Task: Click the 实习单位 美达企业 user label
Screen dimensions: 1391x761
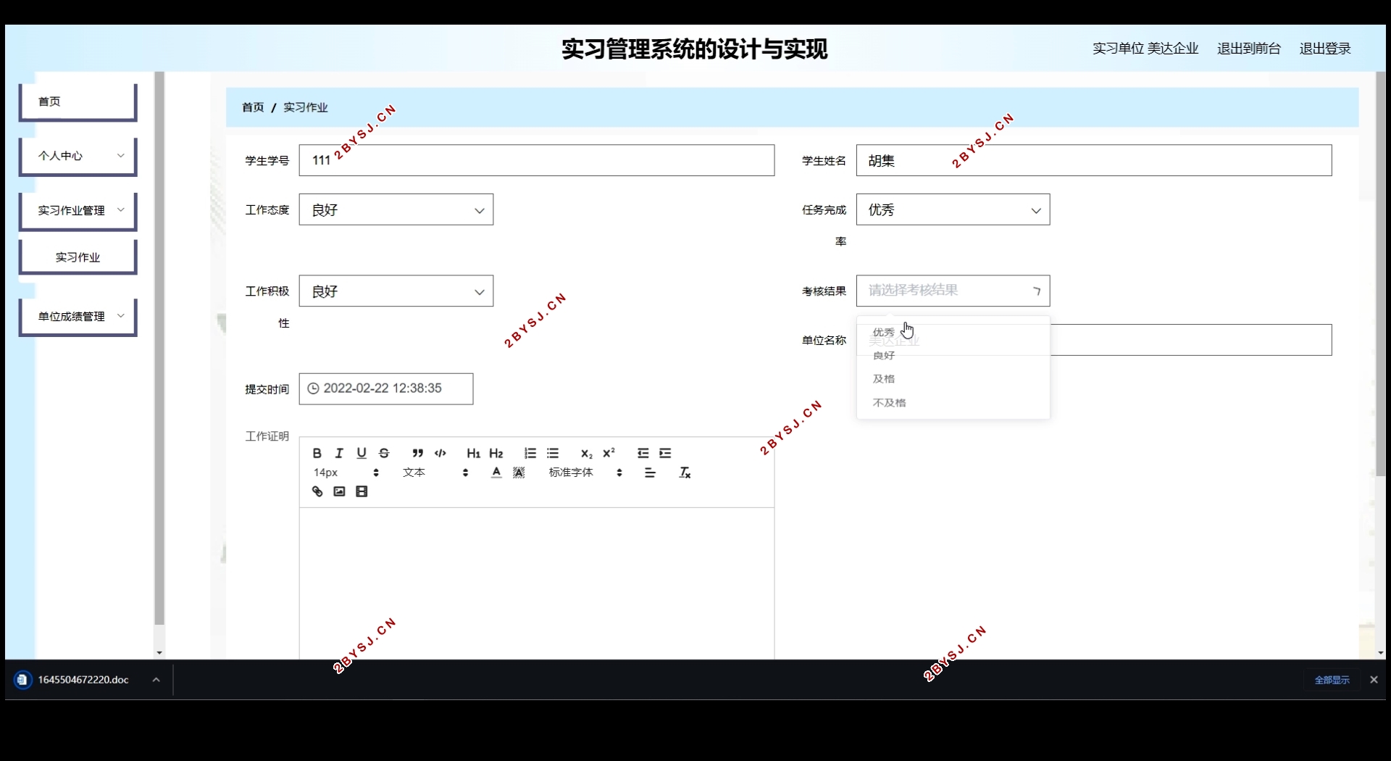Action: [x=1145, y=49]
